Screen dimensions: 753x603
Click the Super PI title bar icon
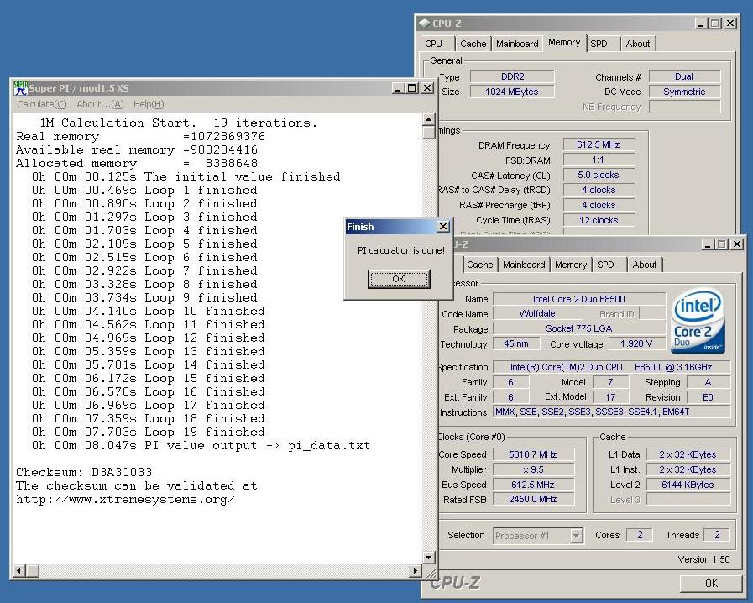(x=21, y=87)
